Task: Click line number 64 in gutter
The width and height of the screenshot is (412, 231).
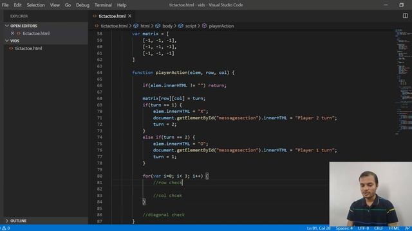Action: click(100, 73)
